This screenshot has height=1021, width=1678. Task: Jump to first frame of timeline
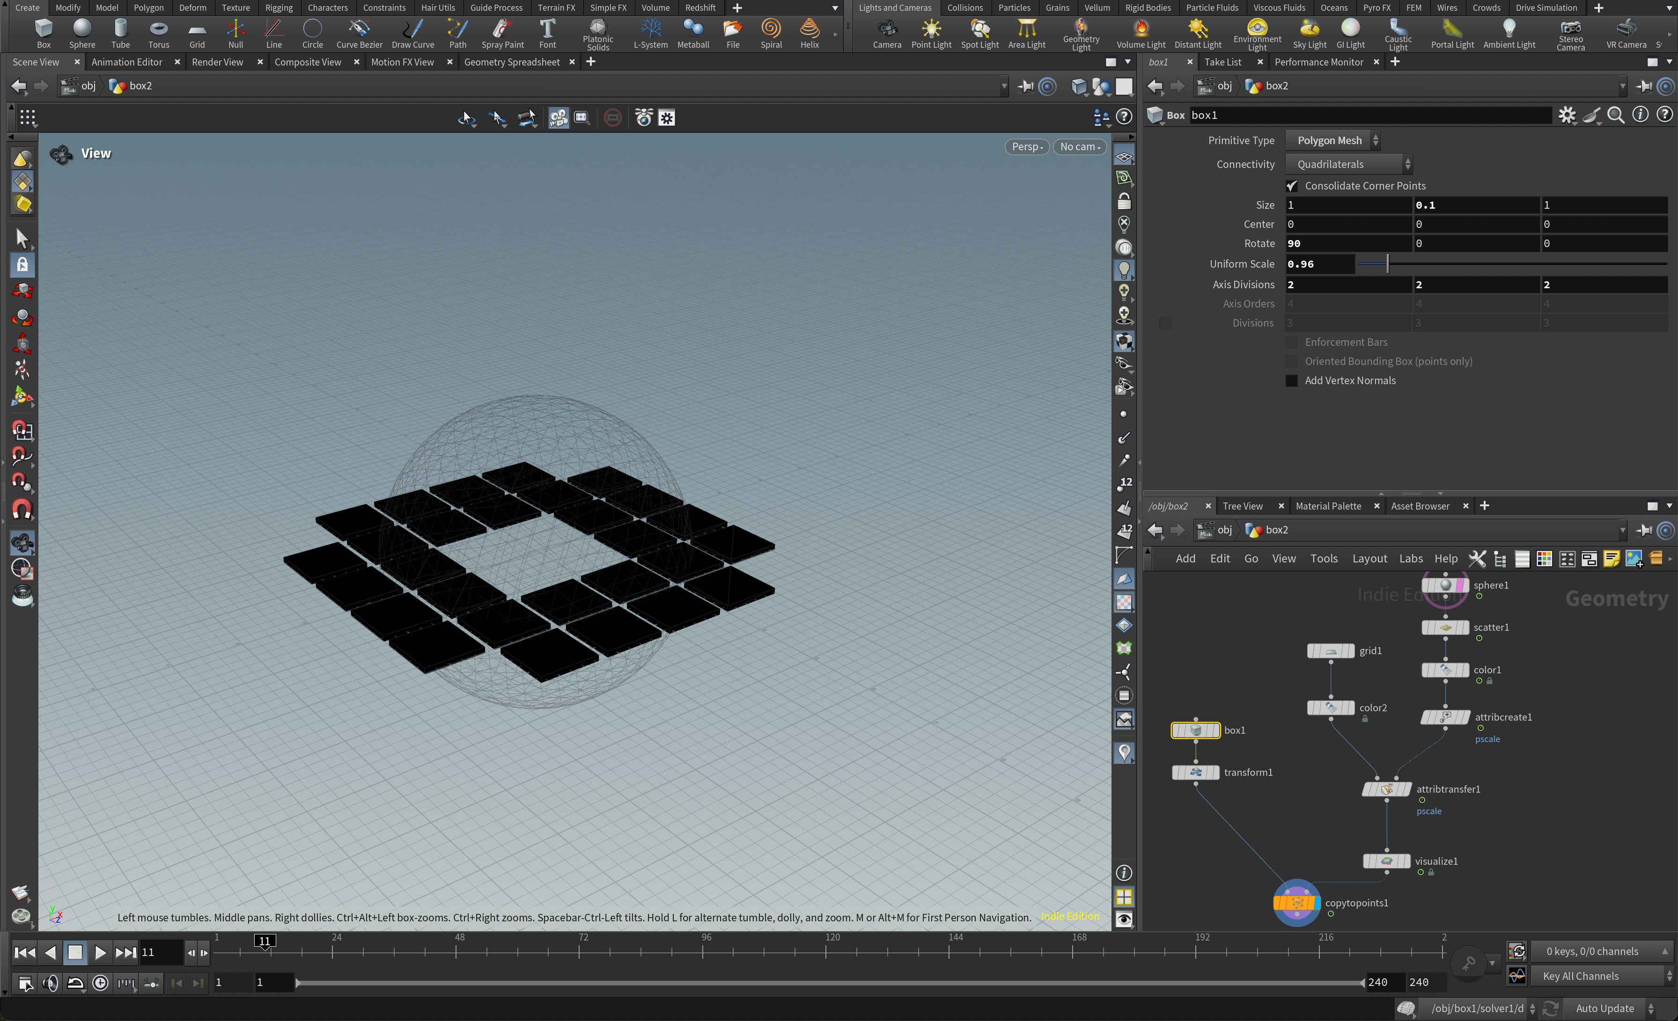click(x=24, y=952)
